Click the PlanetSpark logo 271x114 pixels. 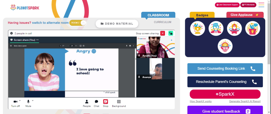tap(25, 8)
